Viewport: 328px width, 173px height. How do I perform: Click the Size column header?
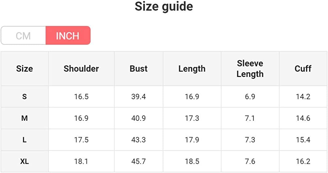coord(24,69)
